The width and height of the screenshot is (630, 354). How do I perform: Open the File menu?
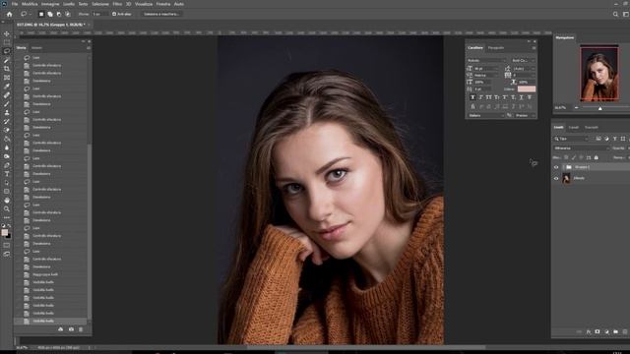15,4
